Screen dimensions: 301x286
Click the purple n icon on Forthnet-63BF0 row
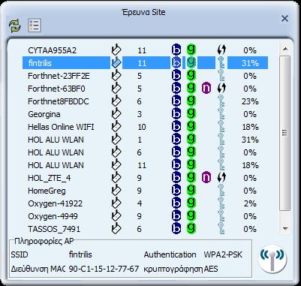click(206, 89)
